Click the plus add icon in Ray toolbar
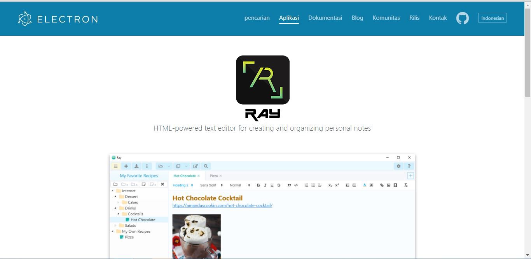 126,166
